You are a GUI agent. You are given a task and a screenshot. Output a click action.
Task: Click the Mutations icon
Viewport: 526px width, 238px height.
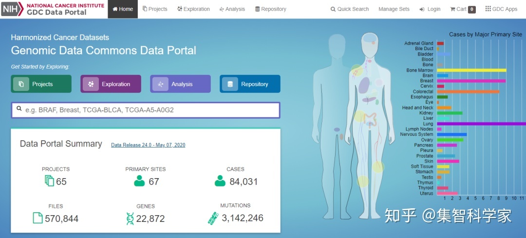click(213, 218)
